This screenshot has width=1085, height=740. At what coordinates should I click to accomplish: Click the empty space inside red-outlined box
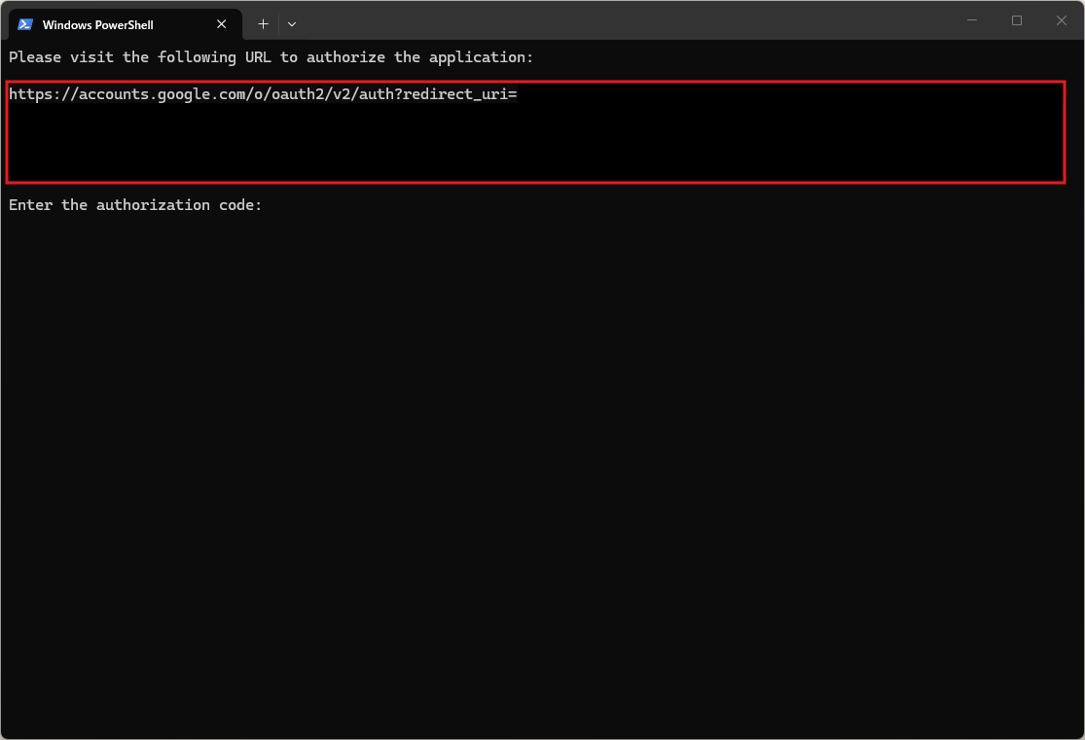point(535,146)
